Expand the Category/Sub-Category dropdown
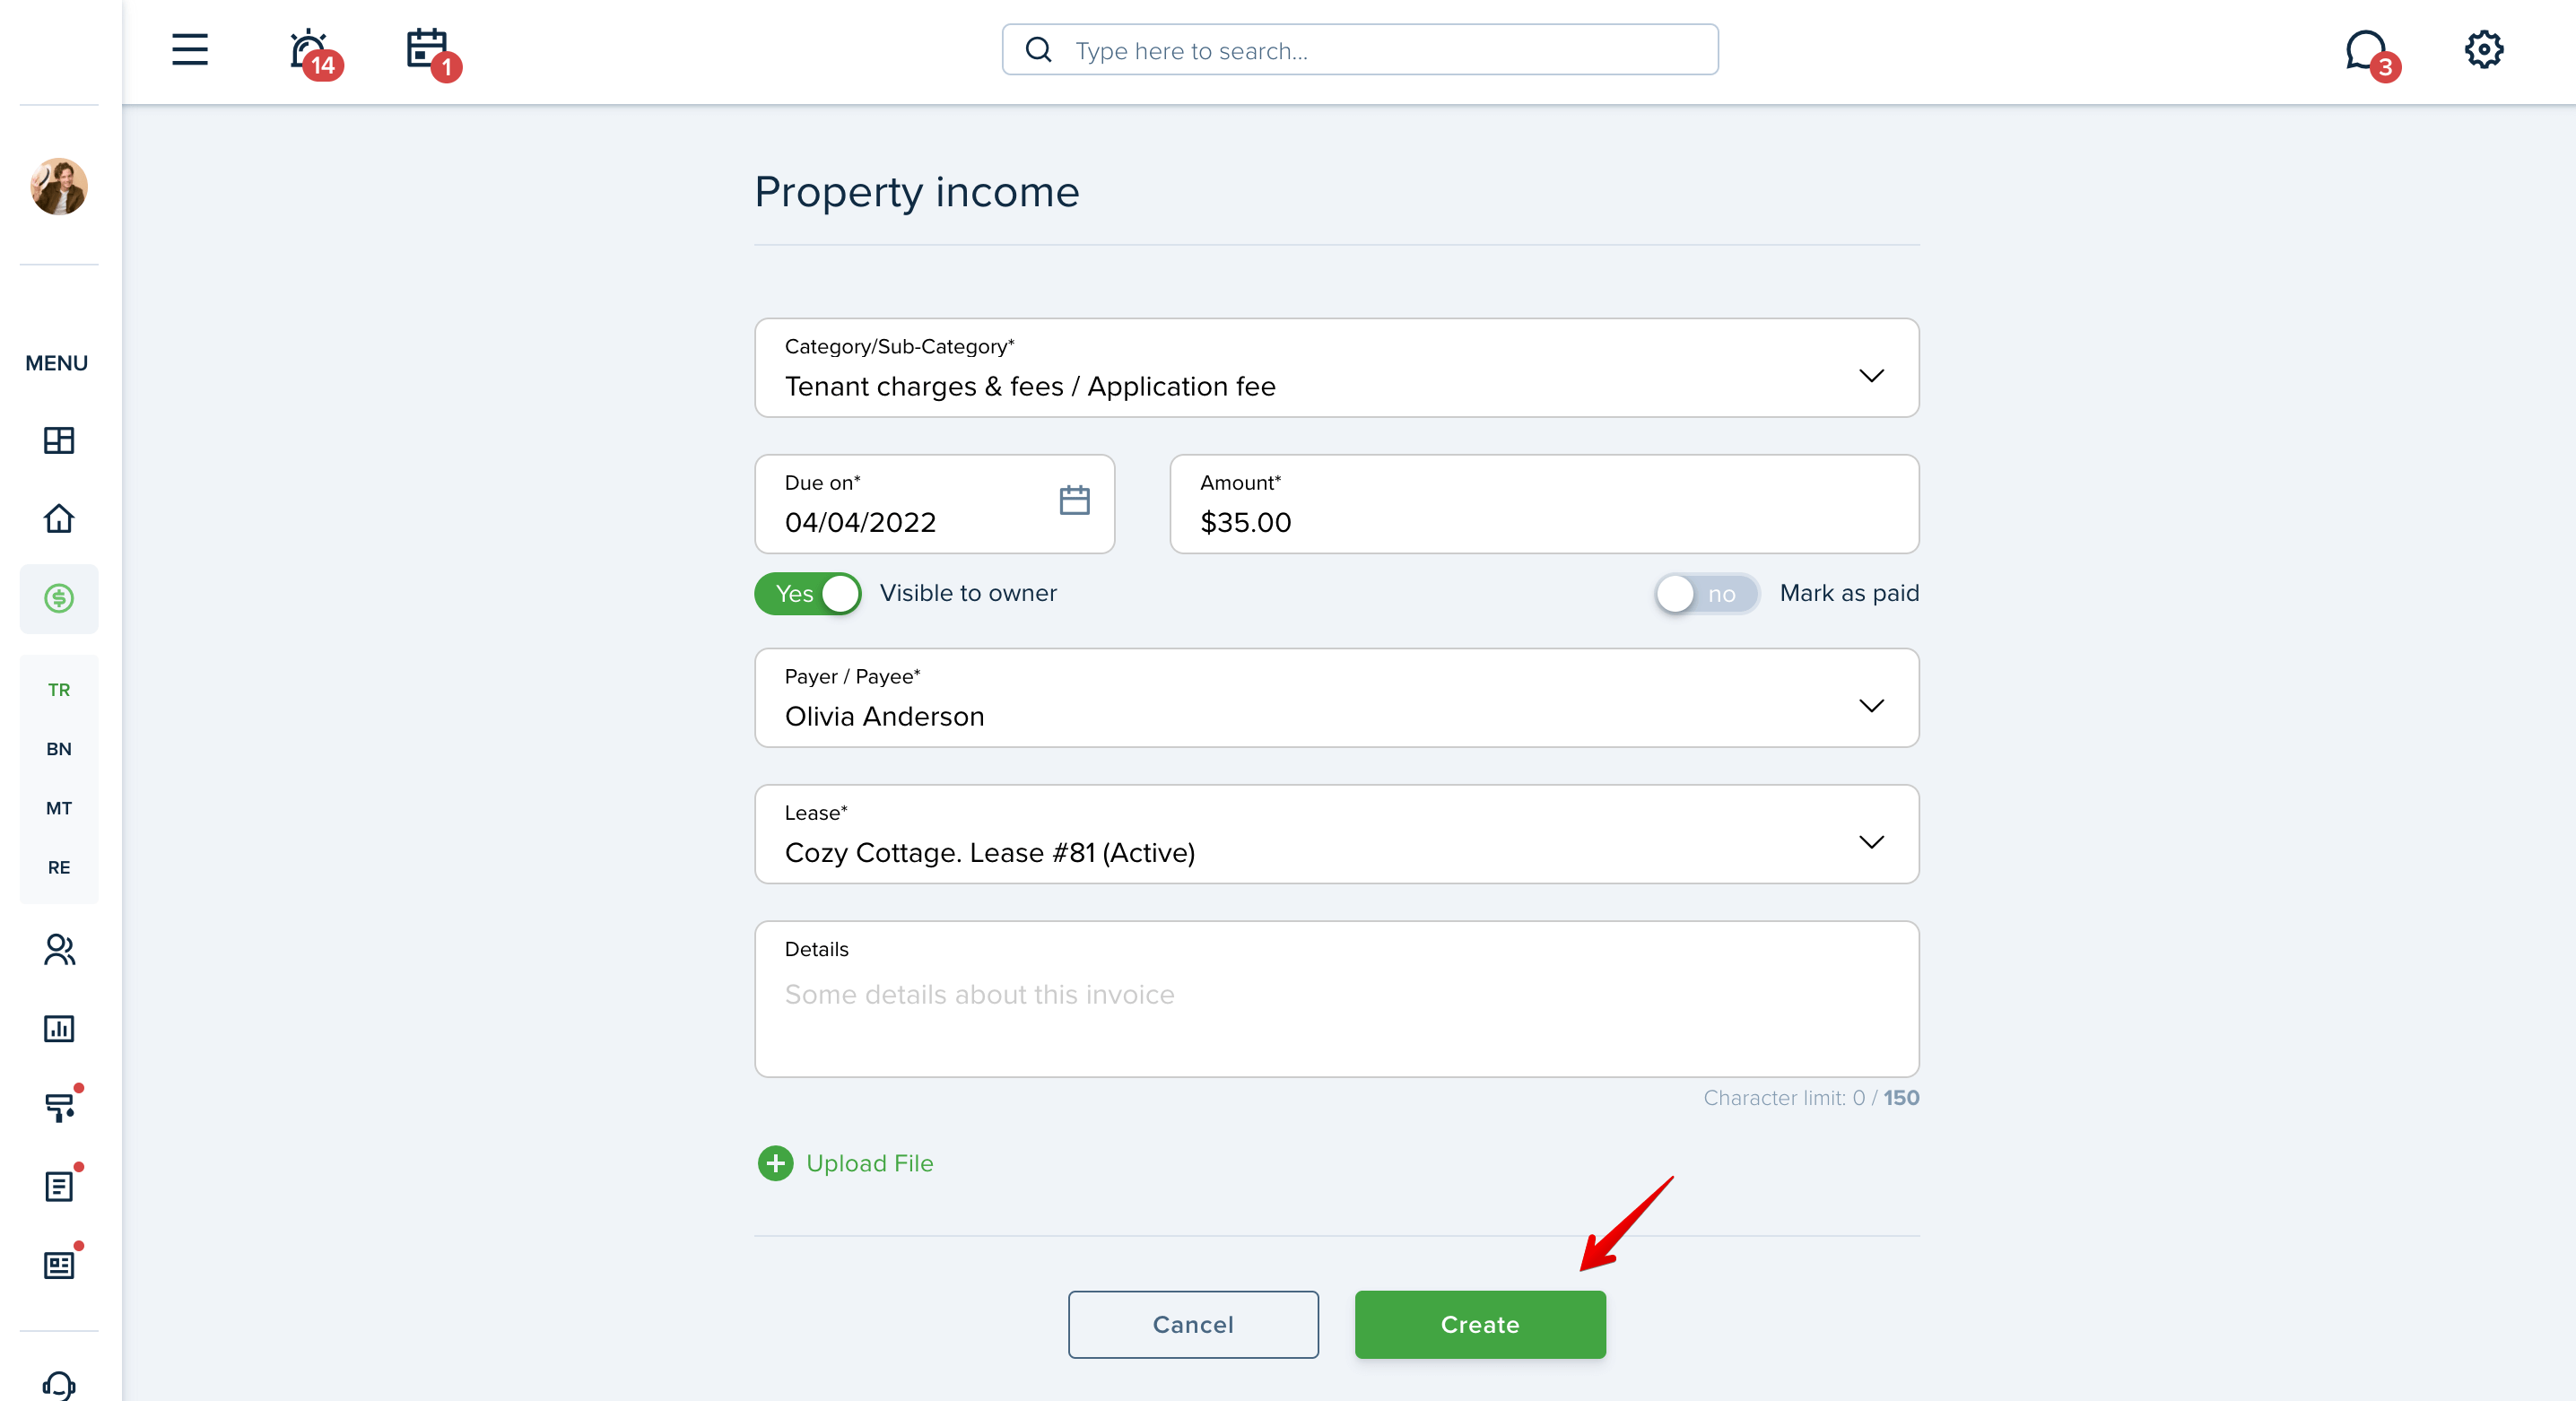This screenshot has width=2576, height=1401. point(1336,368)
